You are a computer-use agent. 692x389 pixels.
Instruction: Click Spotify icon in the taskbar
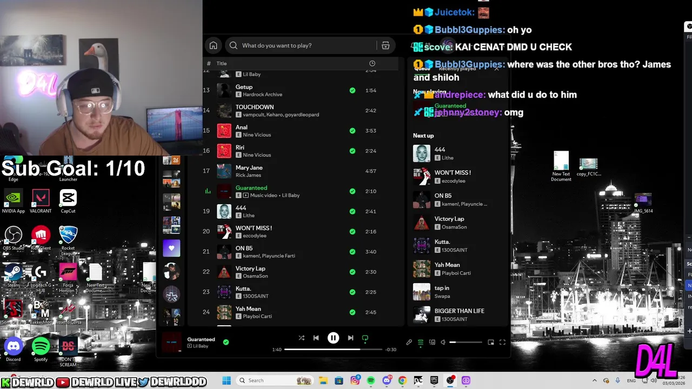point(371,380)
